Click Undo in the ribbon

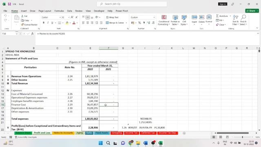pyautogui.click(x=5, y=16)
